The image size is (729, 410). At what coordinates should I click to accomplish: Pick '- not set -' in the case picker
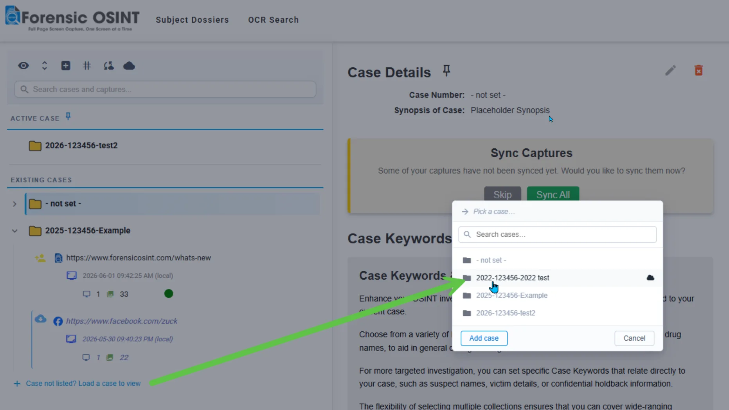pos(557,260)
